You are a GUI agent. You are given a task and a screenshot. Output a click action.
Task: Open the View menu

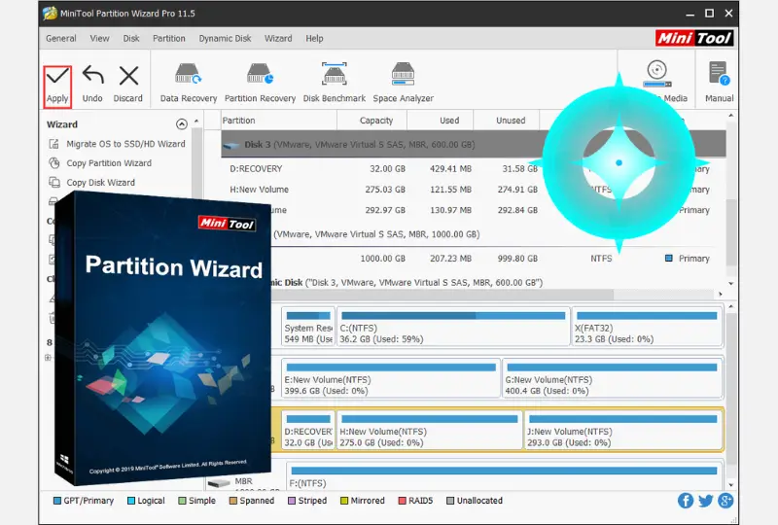coord(100,38)
